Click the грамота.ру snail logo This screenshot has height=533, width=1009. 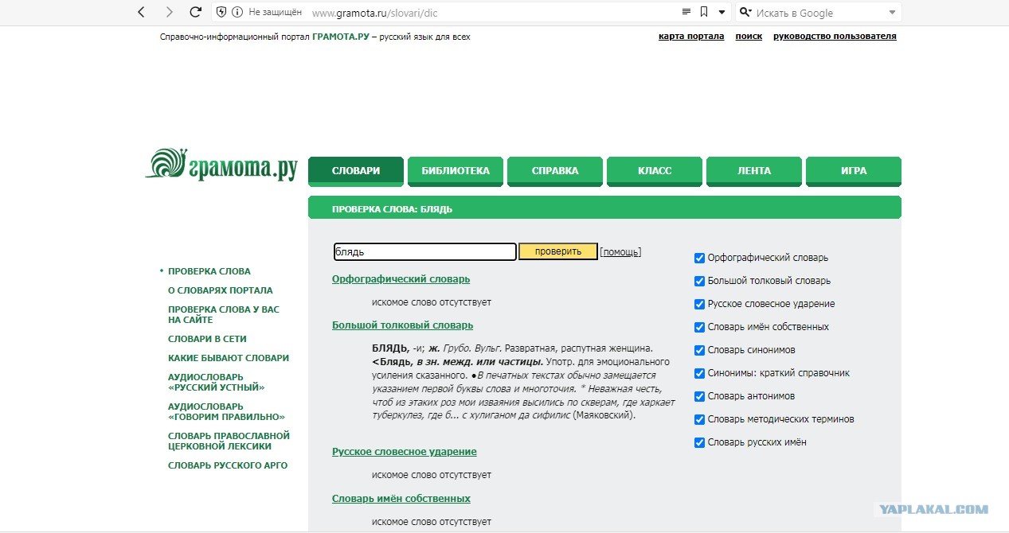pos(221,165)
